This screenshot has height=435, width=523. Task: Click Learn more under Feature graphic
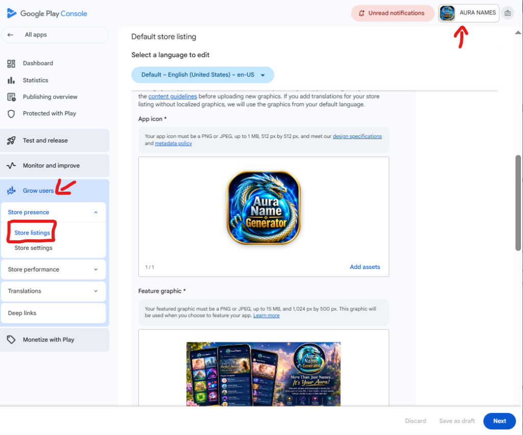266,315
